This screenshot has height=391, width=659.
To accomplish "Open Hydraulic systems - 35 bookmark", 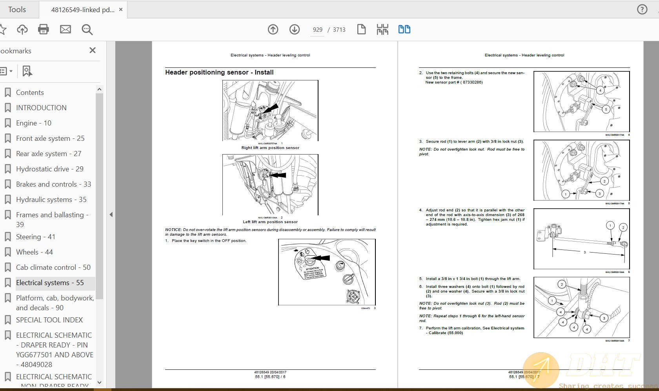I will (51, 200).
